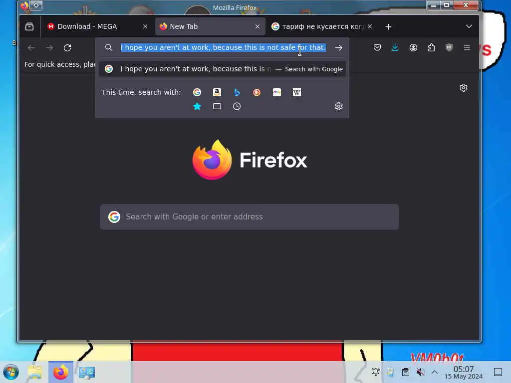511x383 pixels.
Task: Click the highlighted address bar text
Action: tap(223, 47)
